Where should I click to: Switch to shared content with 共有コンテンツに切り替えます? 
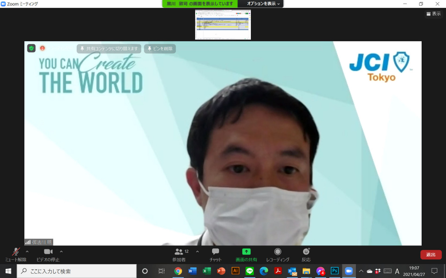click(109, 49)
